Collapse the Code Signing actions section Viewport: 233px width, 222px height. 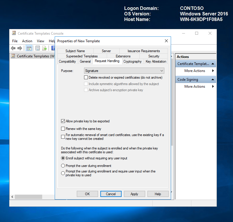click(x=213, y=80)
